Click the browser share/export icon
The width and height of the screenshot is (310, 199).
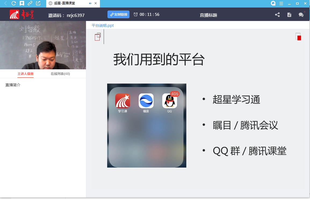pos(38,3)
